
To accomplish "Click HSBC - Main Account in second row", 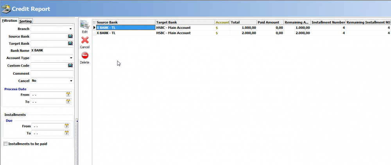I will point(185,33).
